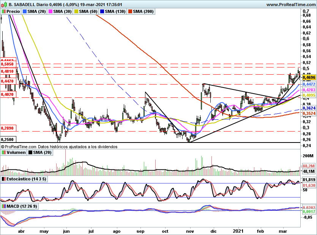Click the 88,2M volume value tag
This screenshot has height=235, width=317.
pos(308,166)
